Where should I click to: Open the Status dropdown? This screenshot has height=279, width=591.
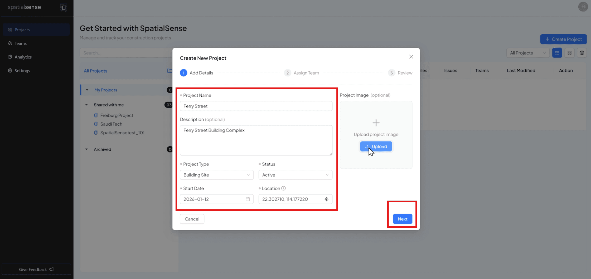295,175
